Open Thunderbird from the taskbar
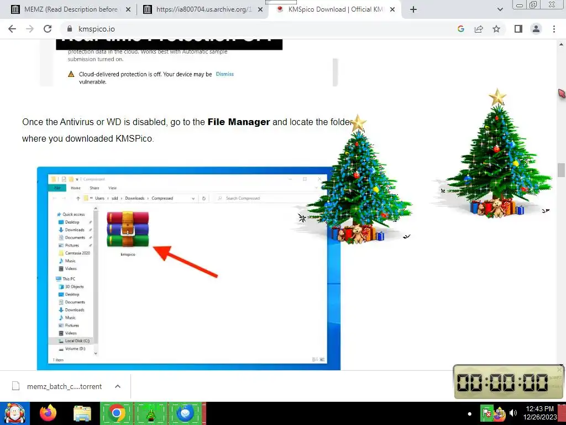The width and height of the screenshot is (566, 425). tap(185, 413)
